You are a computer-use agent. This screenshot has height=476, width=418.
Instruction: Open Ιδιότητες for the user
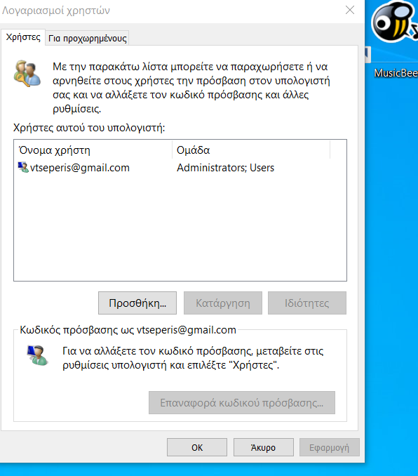click(307, 303)
